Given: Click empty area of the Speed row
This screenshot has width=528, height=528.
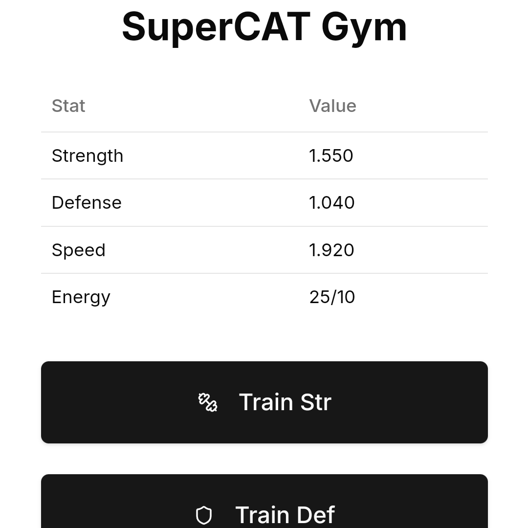Looking at the screenshot, I should tap(216, 250).
